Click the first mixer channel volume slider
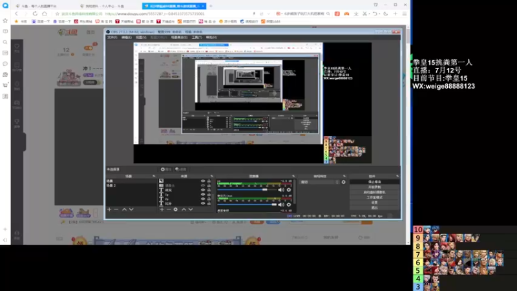The image size is (517, 291). coord(247,189)
